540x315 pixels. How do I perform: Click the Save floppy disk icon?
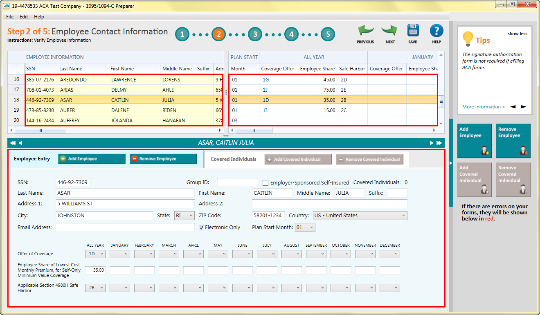tap(413, 32)
